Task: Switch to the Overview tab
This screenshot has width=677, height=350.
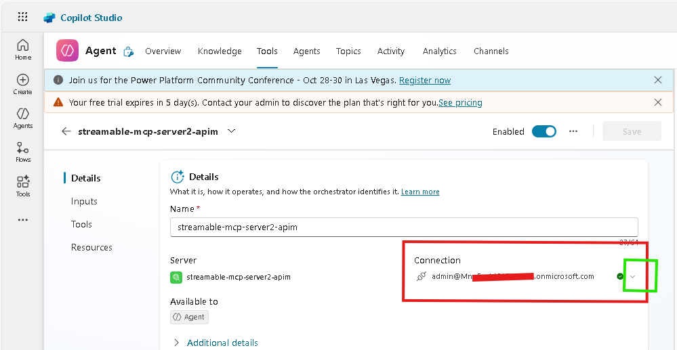Action: [x=163, y=51]
